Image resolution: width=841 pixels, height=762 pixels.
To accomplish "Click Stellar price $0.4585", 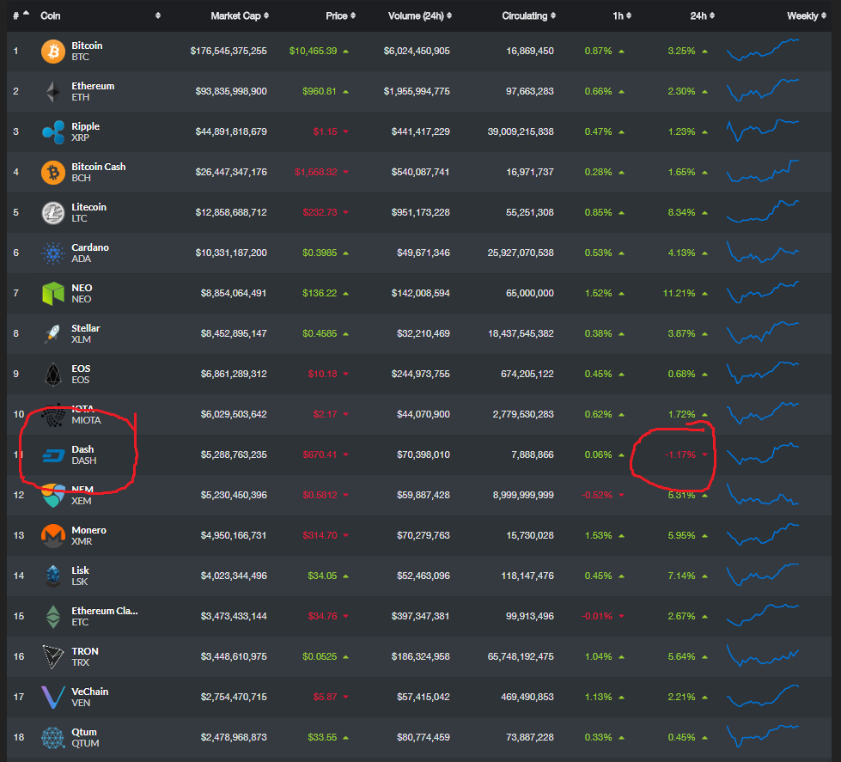I will coord(320,333).
